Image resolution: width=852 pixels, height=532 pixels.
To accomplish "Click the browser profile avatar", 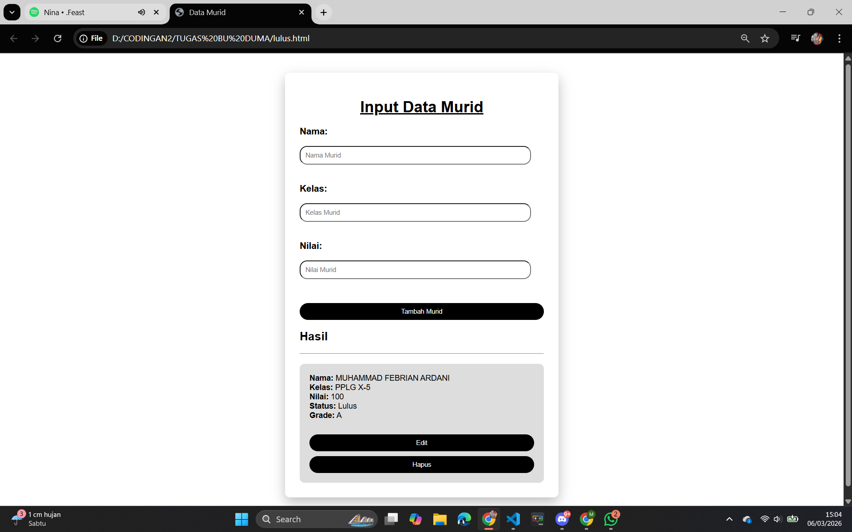I will [817, 38].
